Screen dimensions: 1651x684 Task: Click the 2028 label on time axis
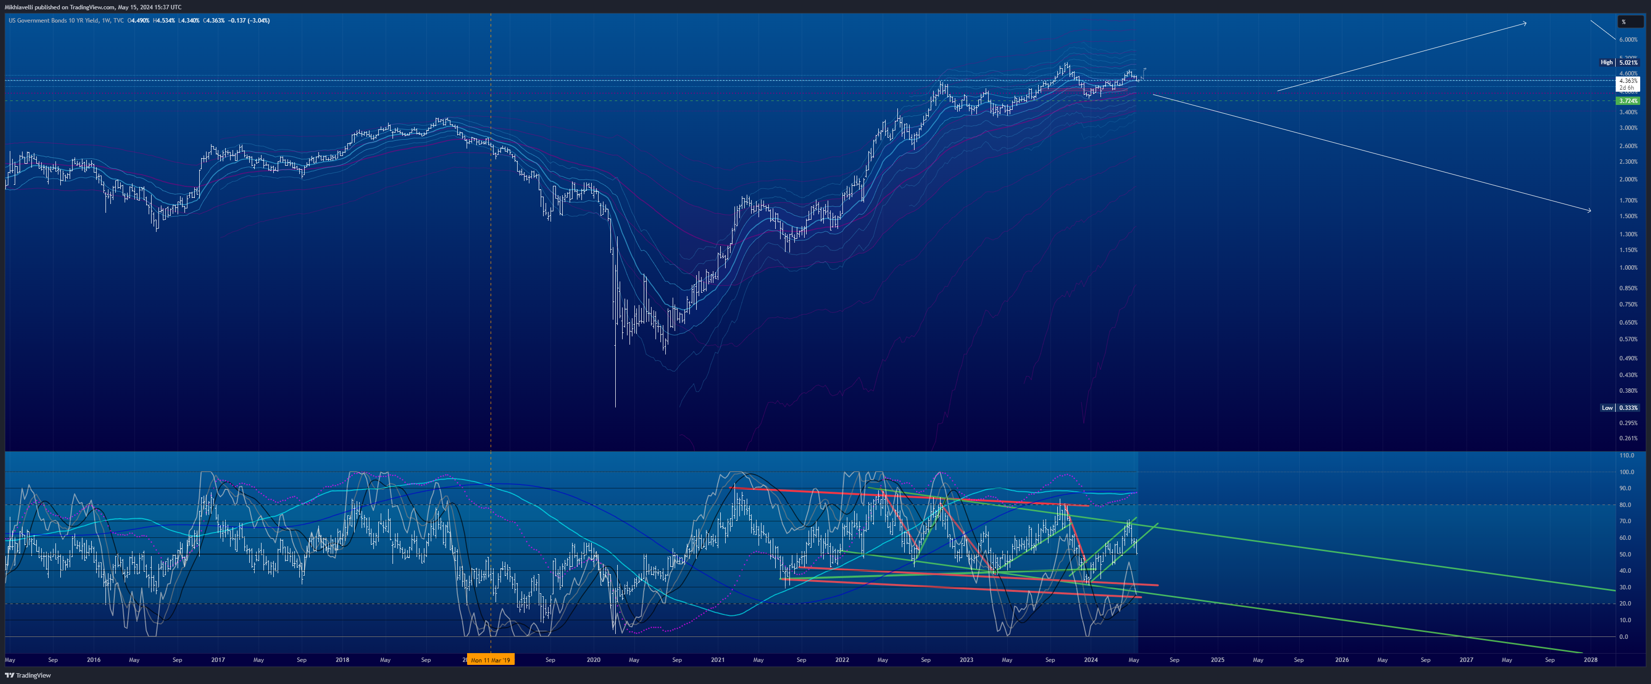[x=1590, y=659]
